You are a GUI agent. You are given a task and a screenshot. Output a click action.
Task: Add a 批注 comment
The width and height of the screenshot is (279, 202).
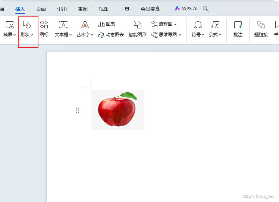[x=238, y=29]
